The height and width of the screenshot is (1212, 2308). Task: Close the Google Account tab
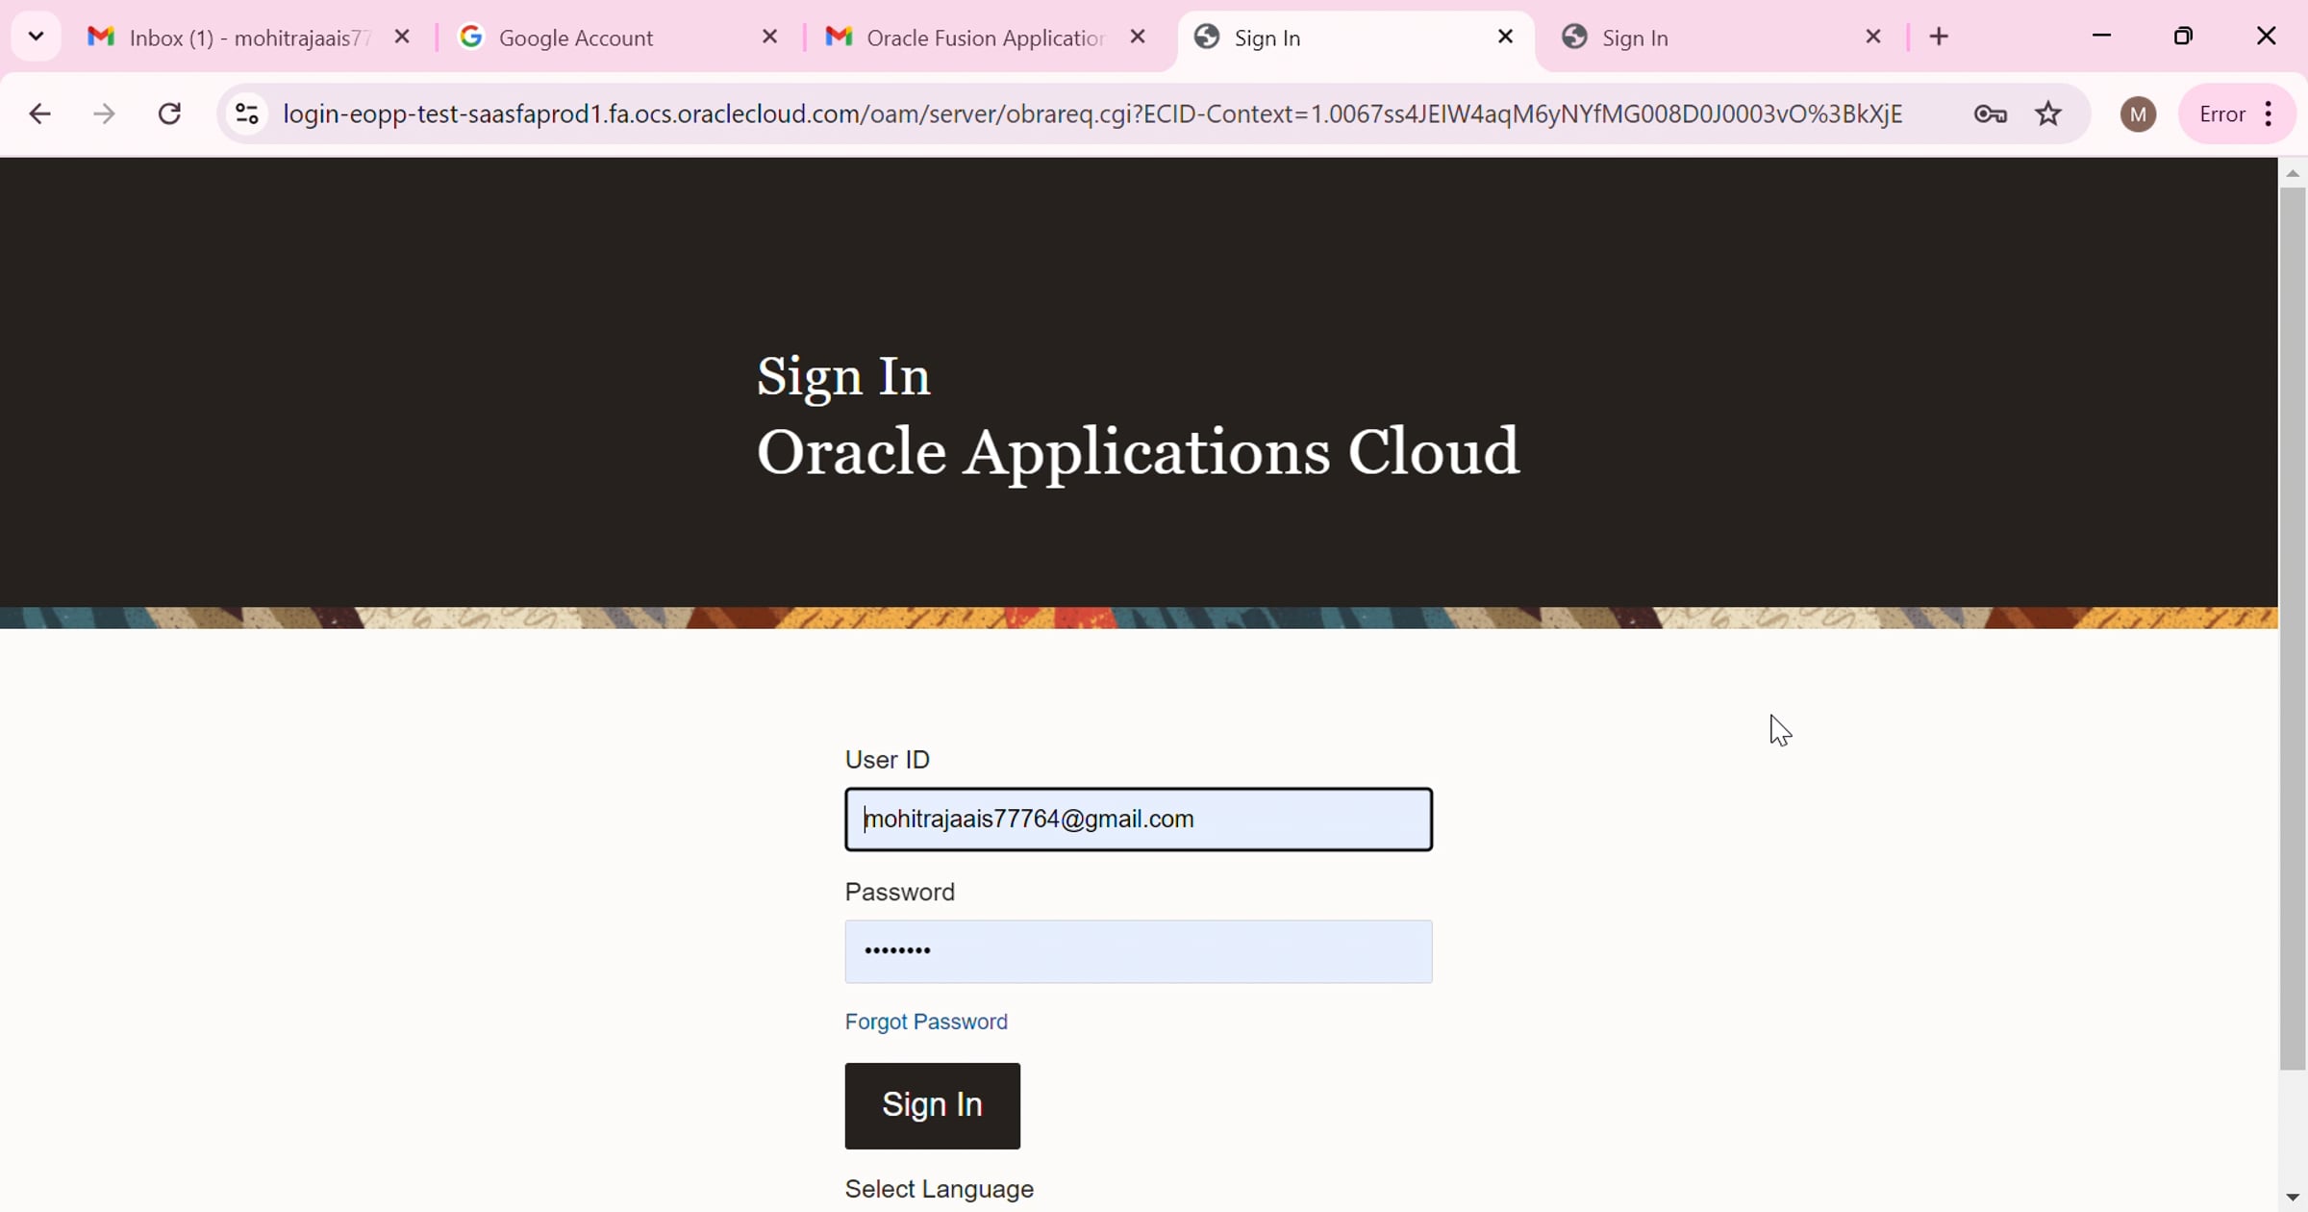click(770, 37)
